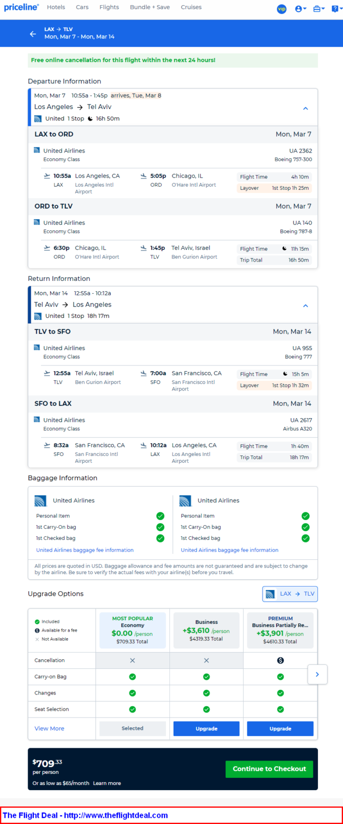This screenshot has height=824, width=343.
Task: Click United logo in departure summary
Action: (38, 119)
